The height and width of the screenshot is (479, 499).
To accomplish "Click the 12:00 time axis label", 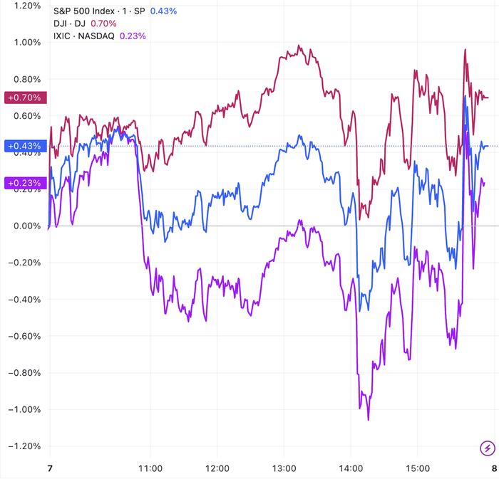I will 217,468.
